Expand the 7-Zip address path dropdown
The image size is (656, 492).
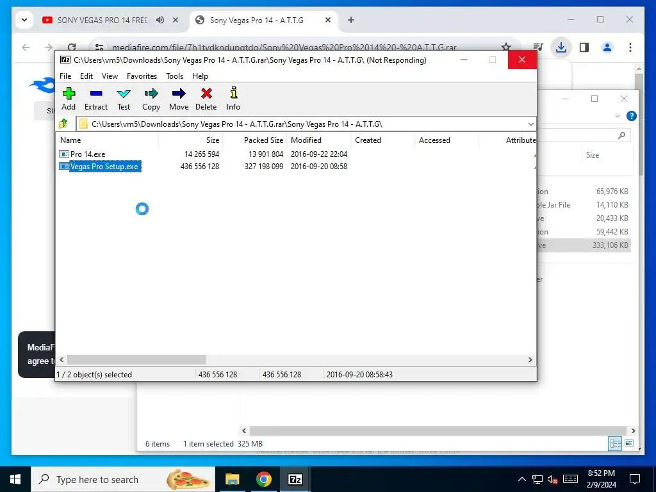pos(530,124)
